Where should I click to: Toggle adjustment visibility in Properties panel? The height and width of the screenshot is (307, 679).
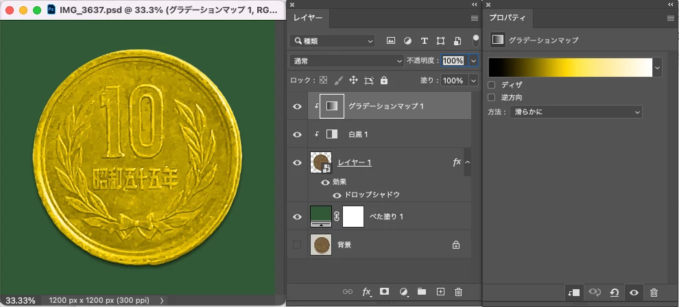[634, 293]
